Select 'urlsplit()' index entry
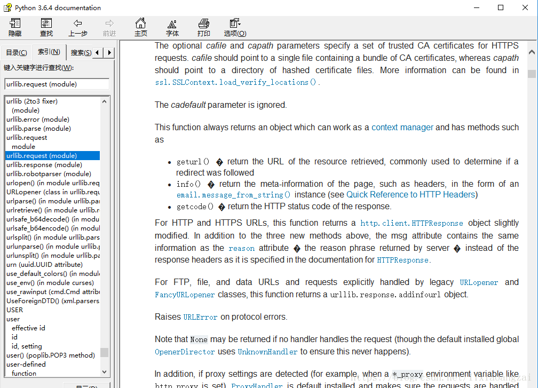Viewport: 538px width, 388px height. [x=53, y=237]
